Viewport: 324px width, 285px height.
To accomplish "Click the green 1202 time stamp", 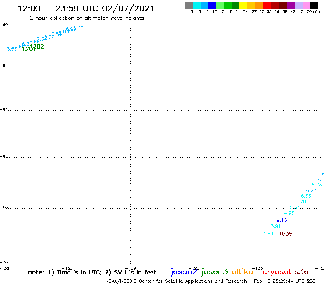I will 37,46.
